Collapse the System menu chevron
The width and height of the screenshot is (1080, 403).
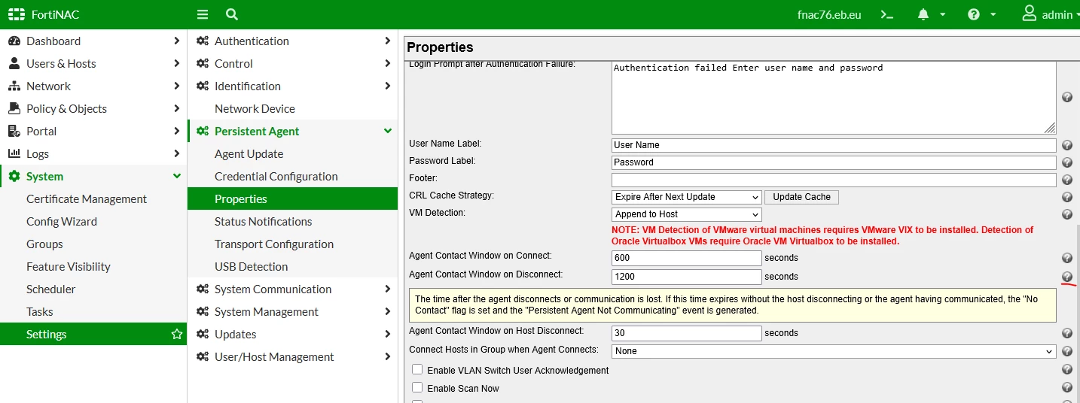click(177, 176)
